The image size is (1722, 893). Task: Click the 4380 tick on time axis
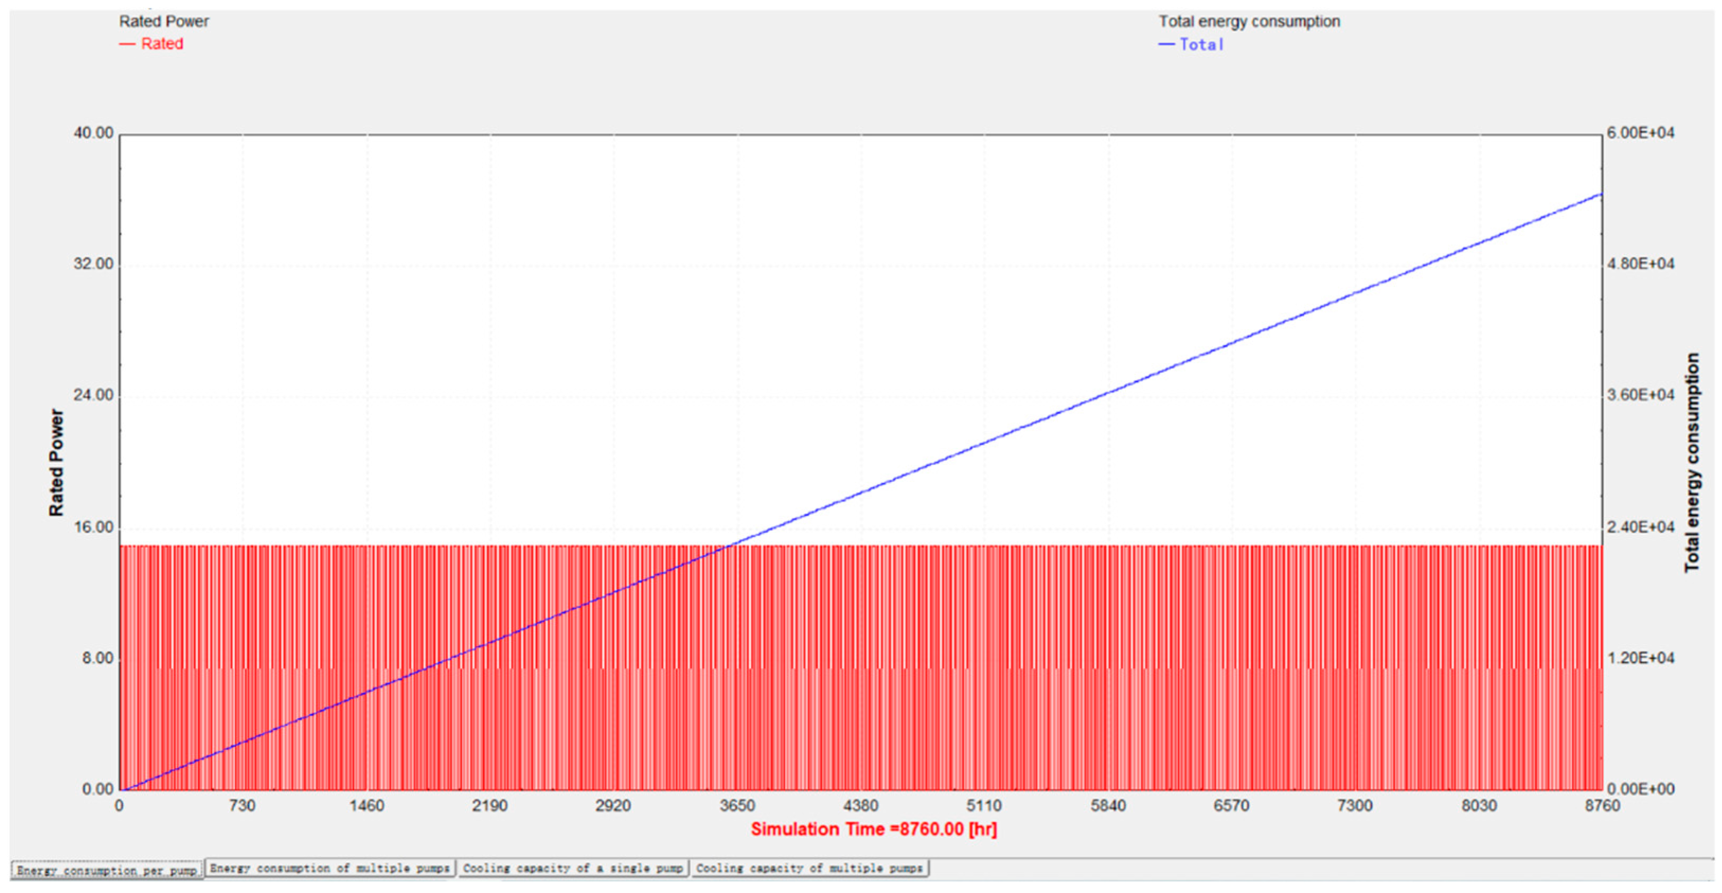coord(860,806)
